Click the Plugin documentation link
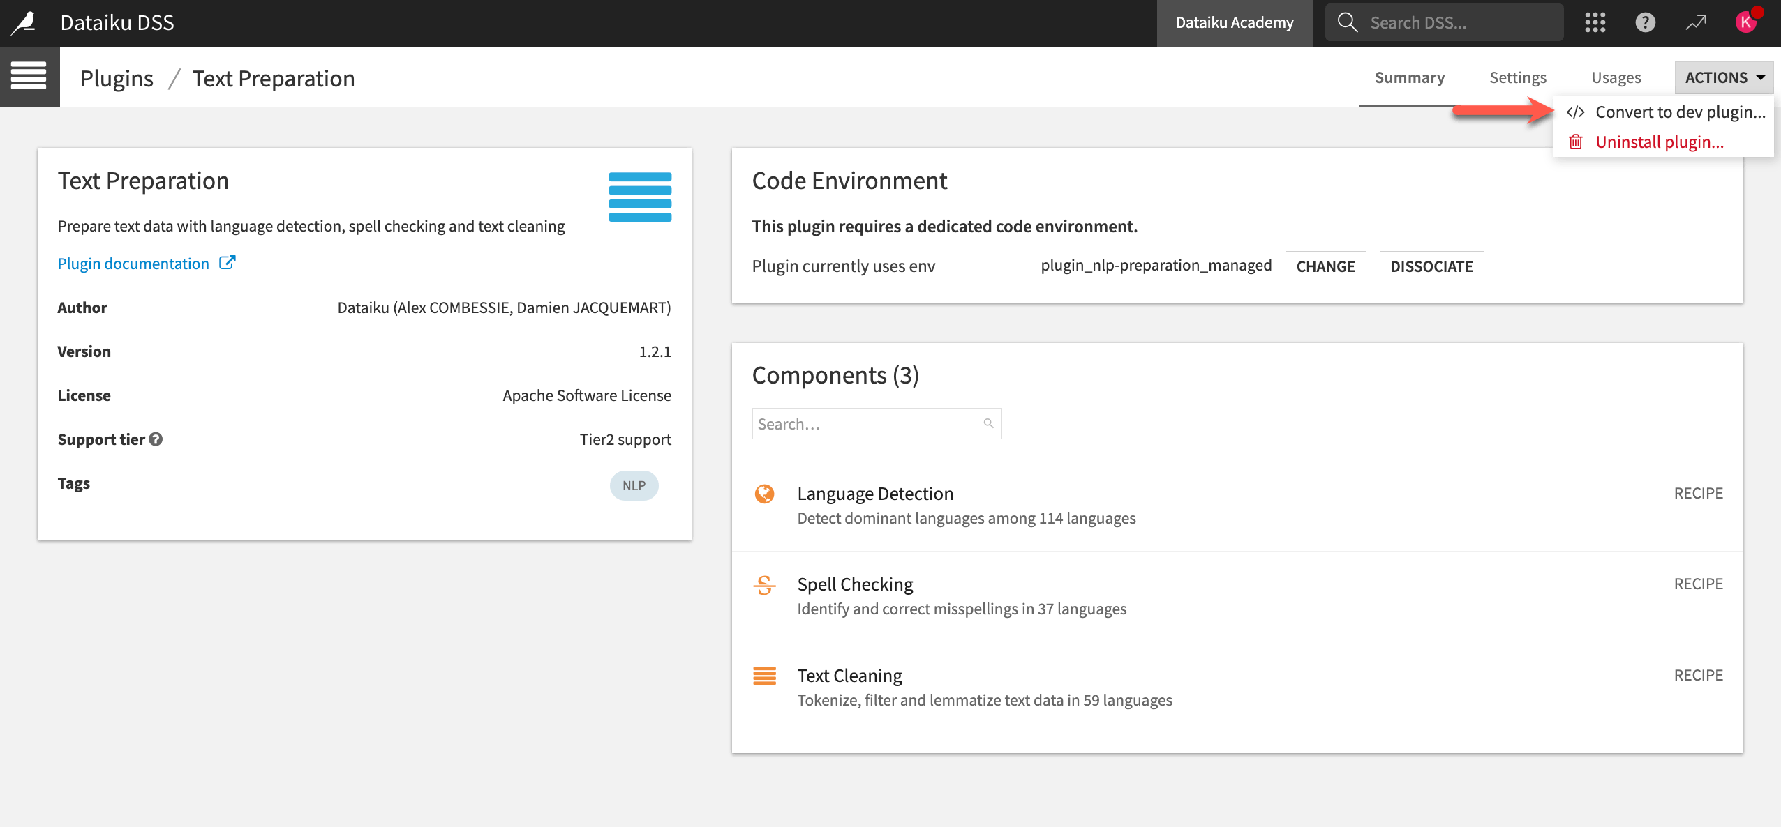The width and height of the screenshot is (1781, 827). 147,262
